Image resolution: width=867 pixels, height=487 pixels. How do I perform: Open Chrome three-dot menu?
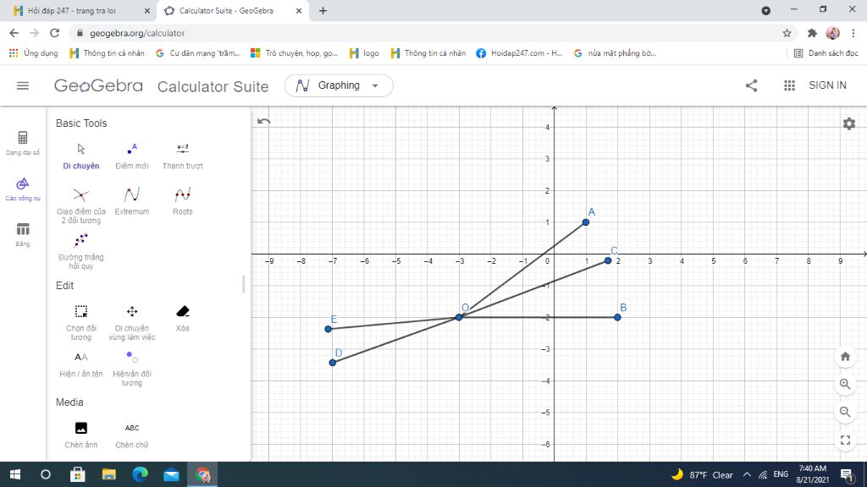coord(853,33)
